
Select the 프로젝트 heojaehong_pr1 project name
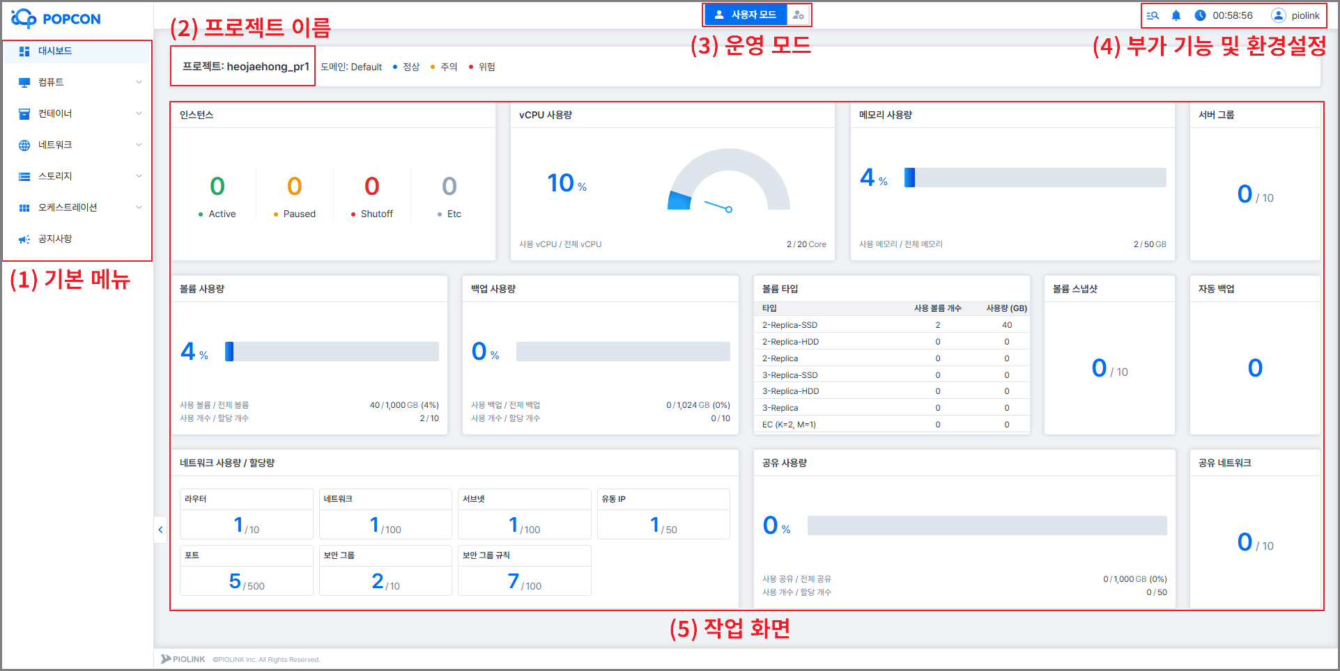coord(245,67)
